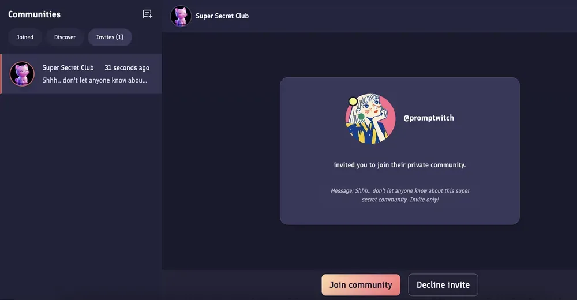Click empty area of the invite card
The image size is (577, 300).
[x=473, y=144]
